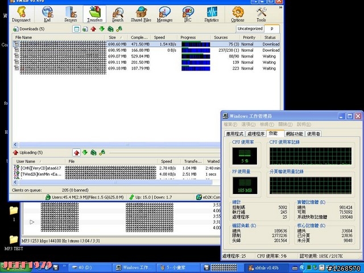The image size is (364, 273).
Task: Open the Statistics page
Action: [x=212, y=14]
